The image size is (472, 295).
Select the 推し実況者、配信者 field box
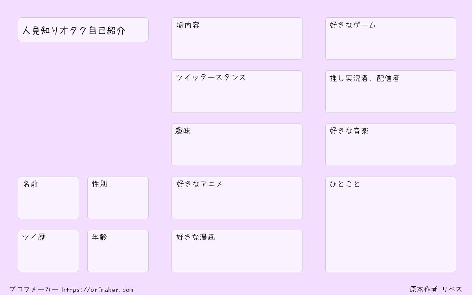pyautogui.click(x=391, y=92)
